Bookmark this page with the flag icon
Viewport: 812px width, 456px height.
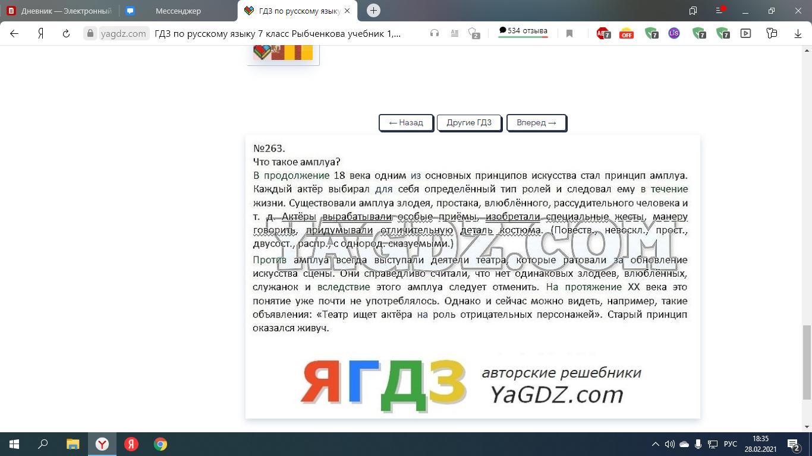tap(569, 34)
